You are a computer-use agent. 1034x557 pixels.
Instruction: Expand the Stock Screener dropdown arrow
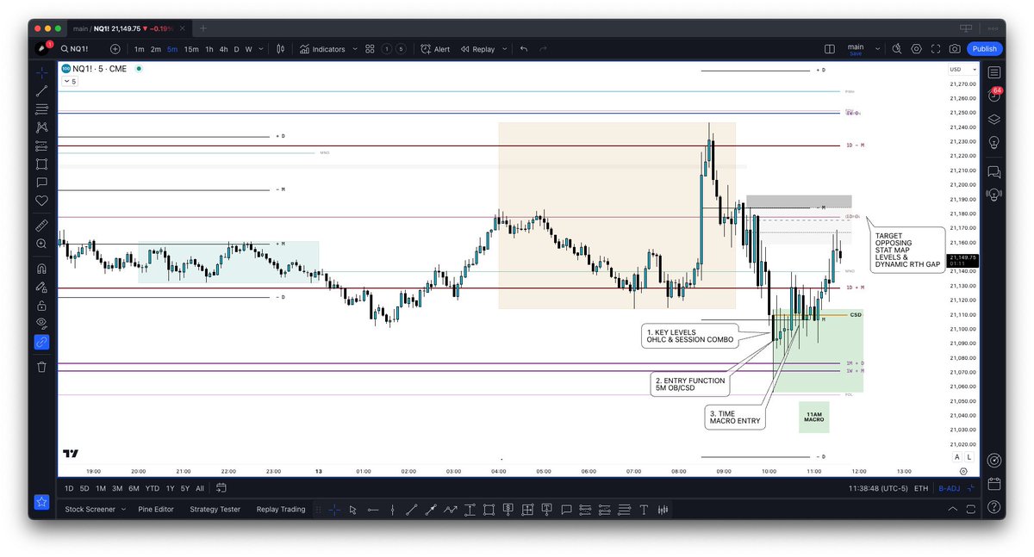pos(123,509)
